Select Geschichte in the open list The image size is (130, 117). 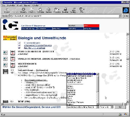point(71,92)
